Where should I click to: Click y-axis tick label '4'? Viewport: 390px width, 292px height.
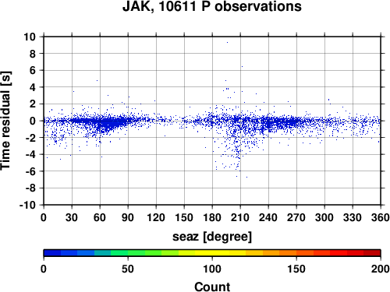(x=32, y=87)
